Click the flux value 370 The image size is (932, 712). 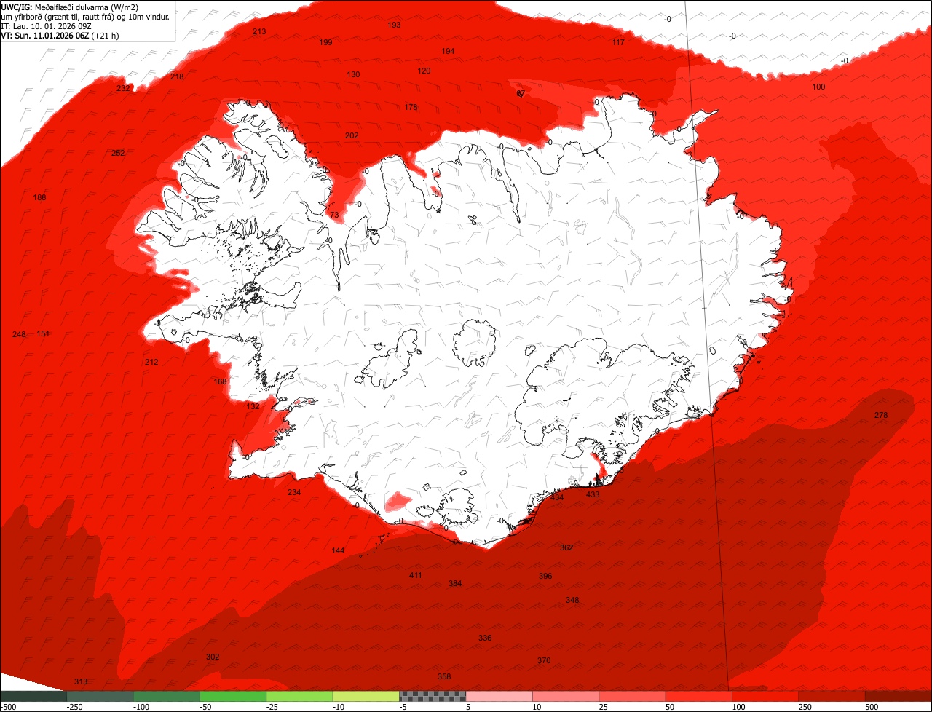[544, 661]
